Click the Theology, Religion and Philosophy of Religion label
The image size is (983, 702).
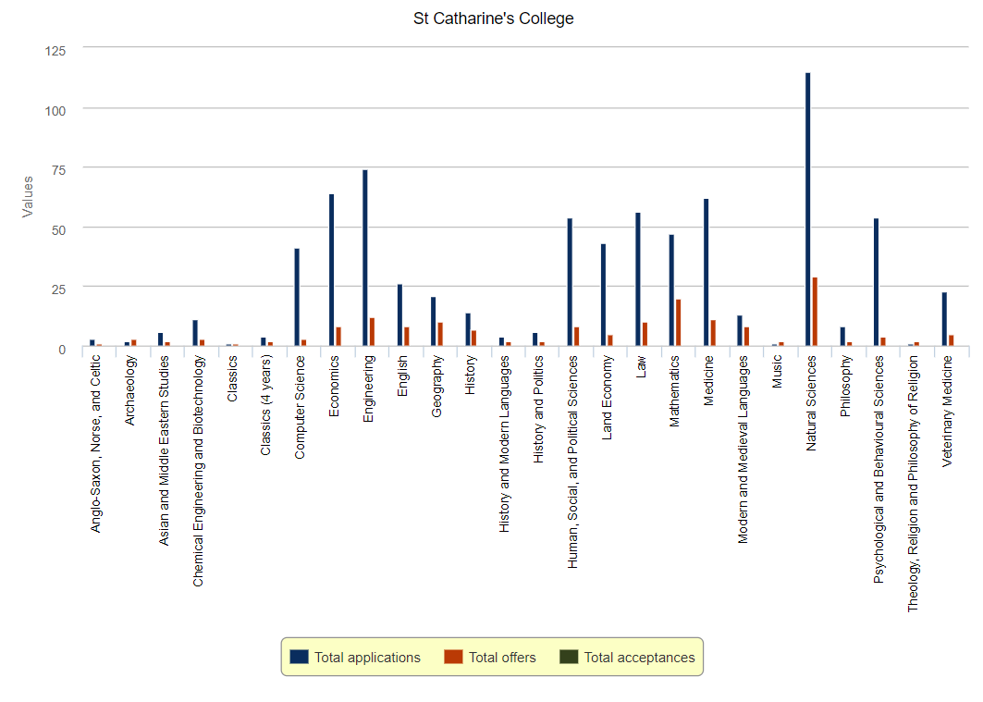click(x=913, y=484)
